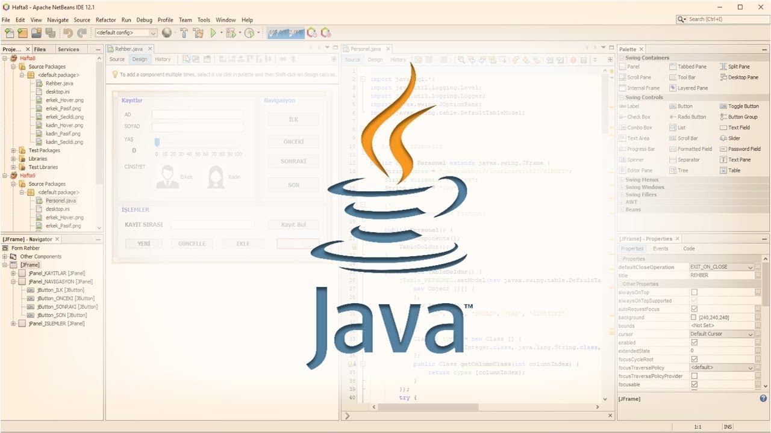Click the Redo arrow in the toolbar
This screenshot has width=771, height=433.
(82, 33)
